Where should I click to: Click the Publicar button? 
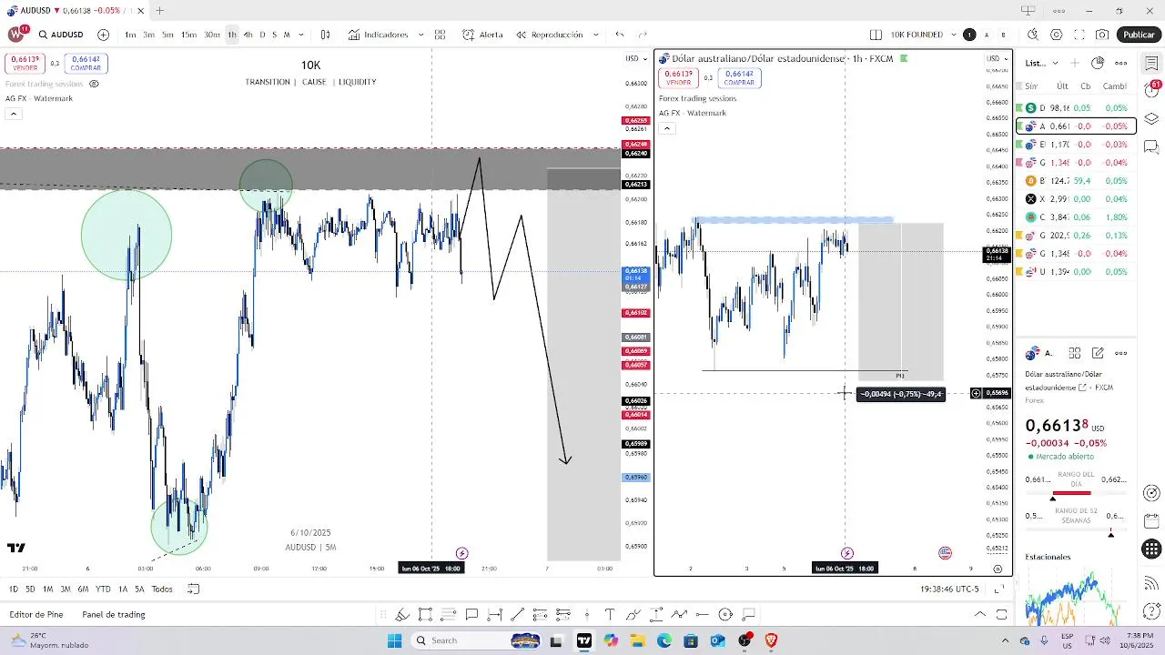(1139, 35)
